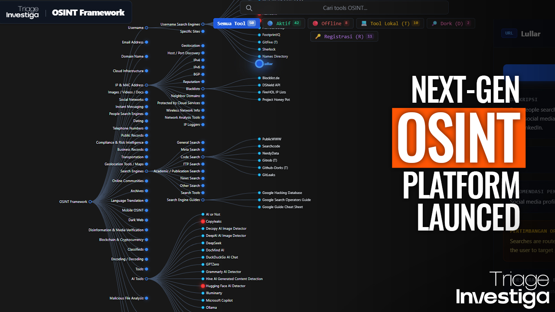Click the node dot beside DShield API
555x312 pixels.
coord(259,85)
